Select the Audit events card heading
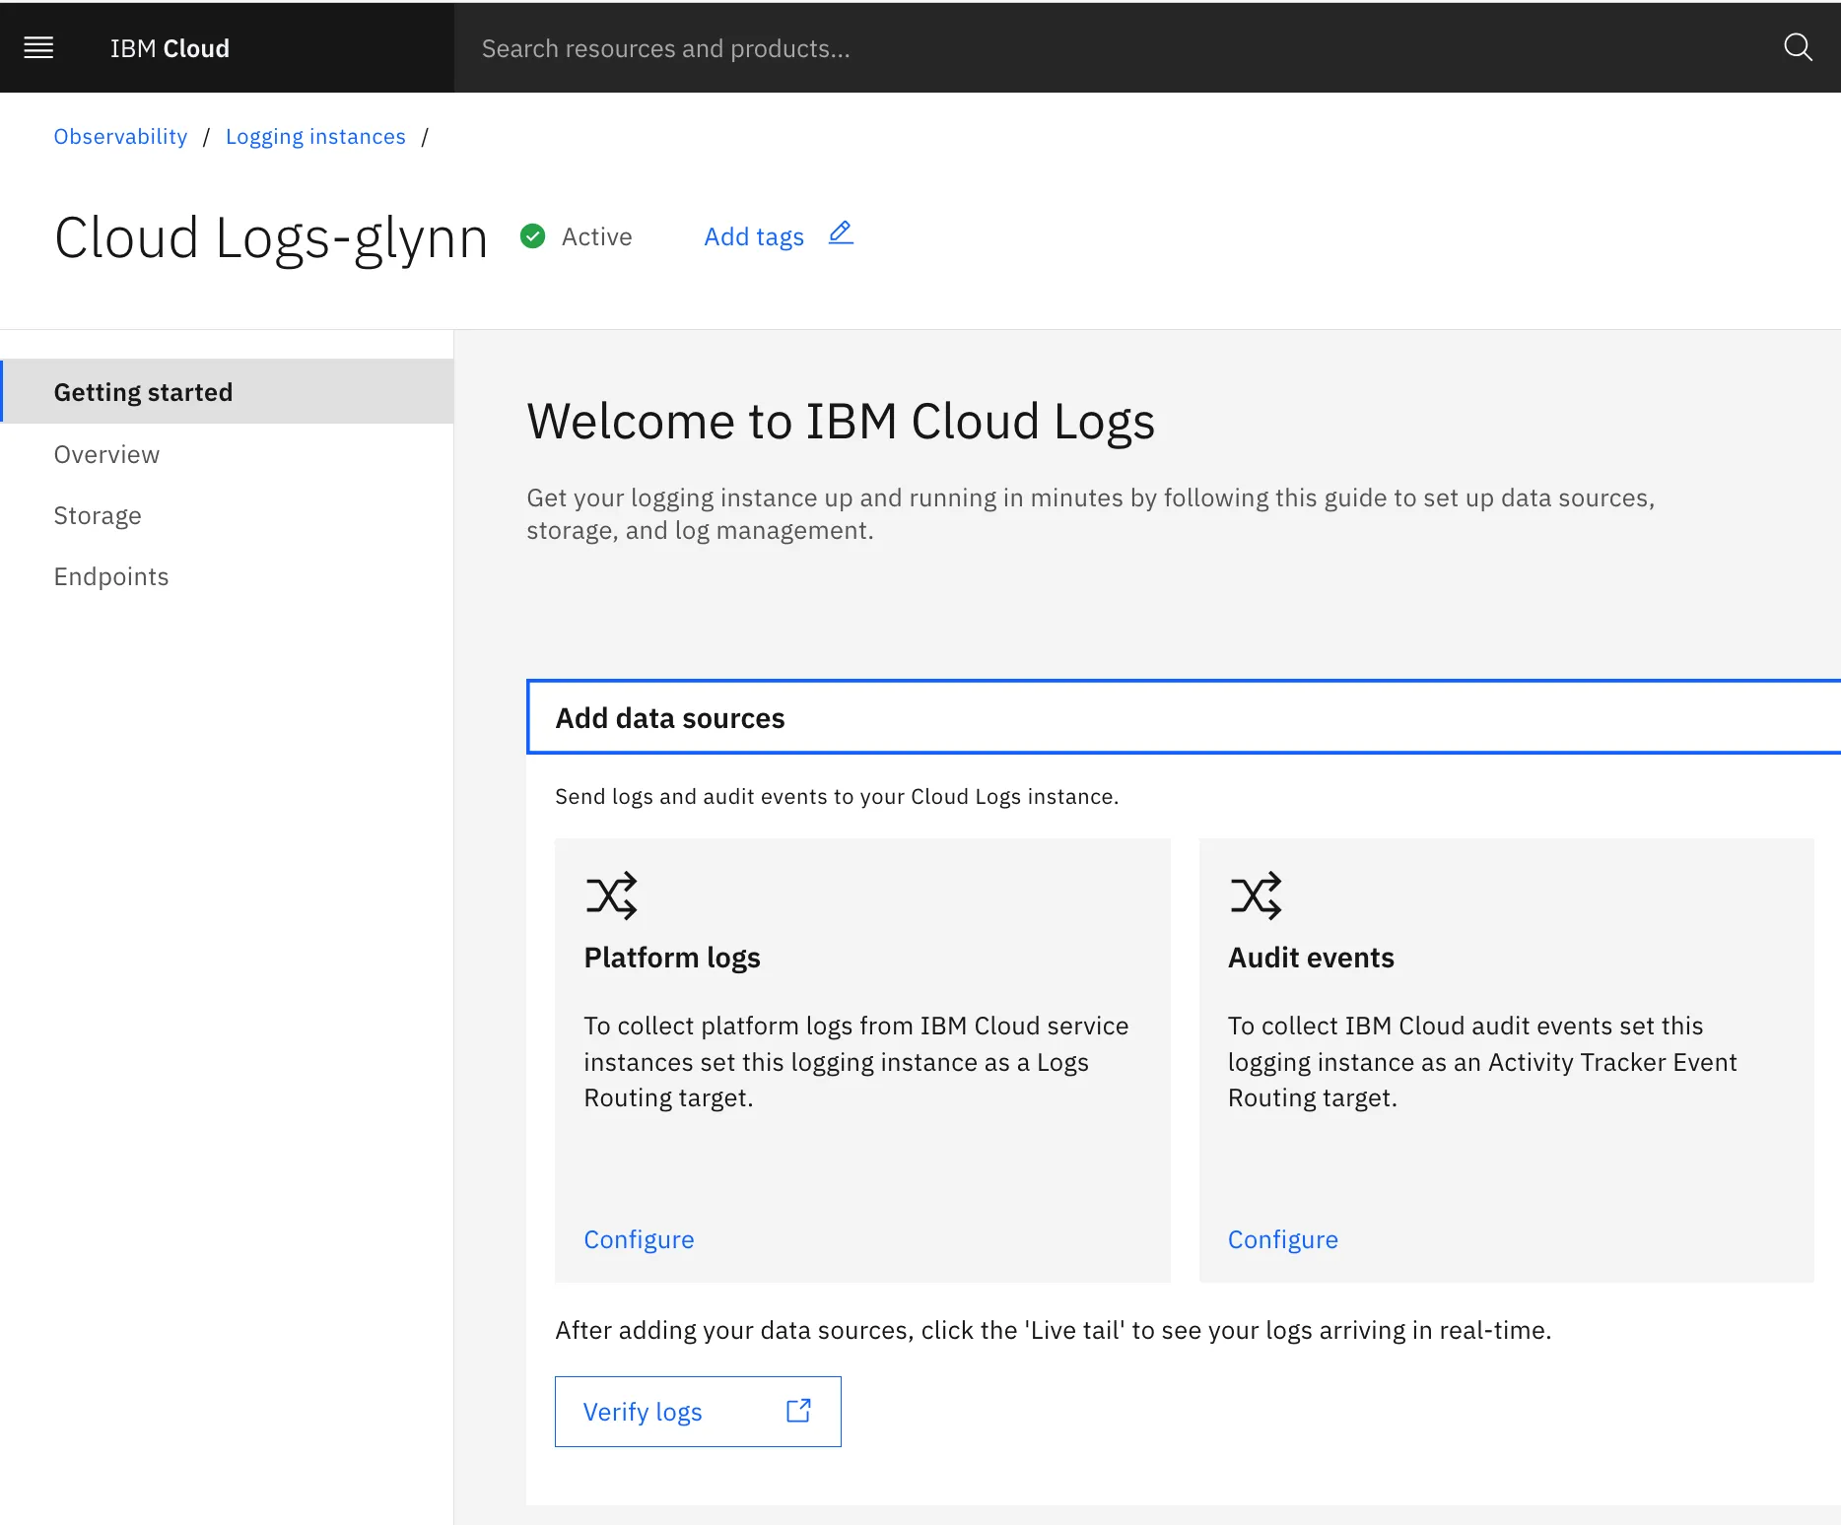1841x1525 pixels. pos(1311,958)
